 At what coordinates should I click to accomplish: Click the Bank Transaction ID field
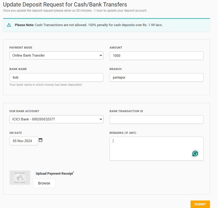[x=156, y=119]
